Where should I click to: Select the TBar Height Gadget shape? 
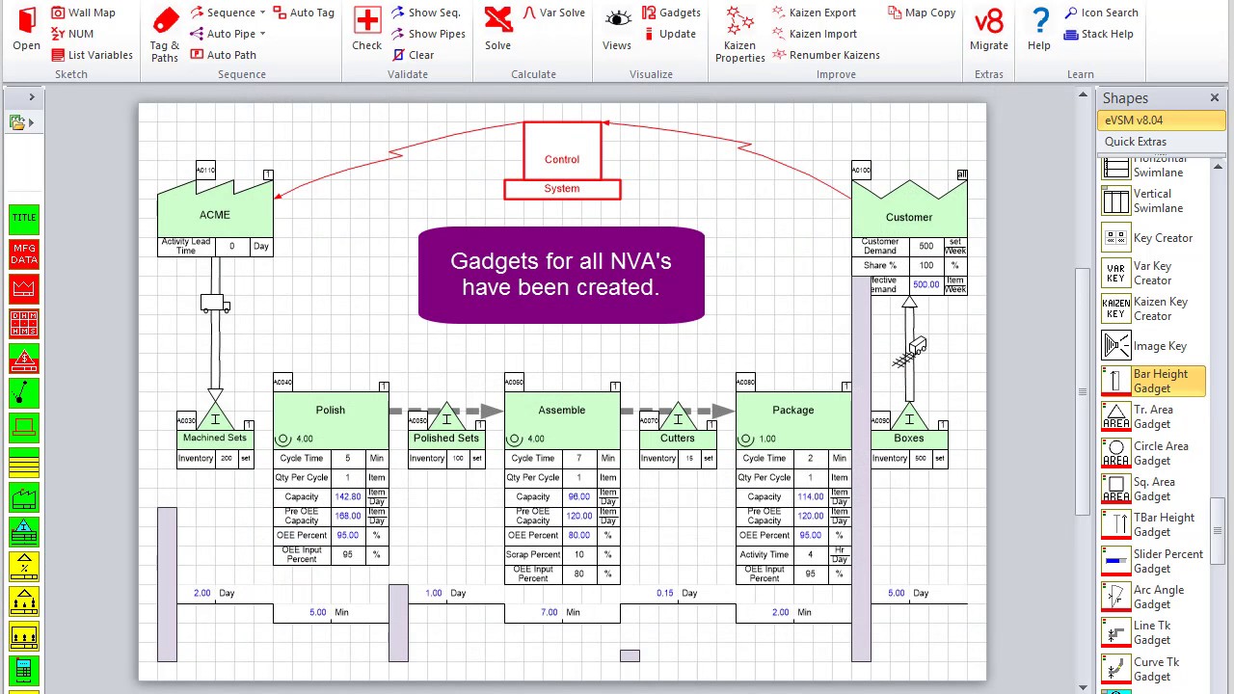click(1153, 524)
